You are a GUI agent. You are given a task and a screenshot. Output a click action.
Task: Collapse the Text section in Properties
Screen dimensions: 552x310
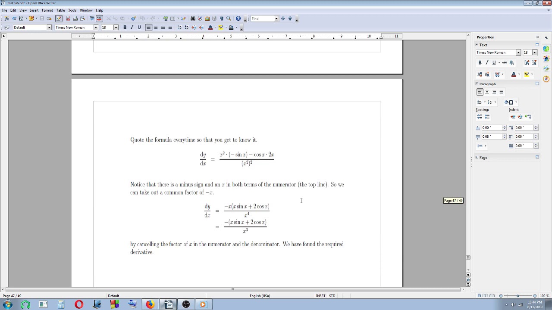coord(477,45)
